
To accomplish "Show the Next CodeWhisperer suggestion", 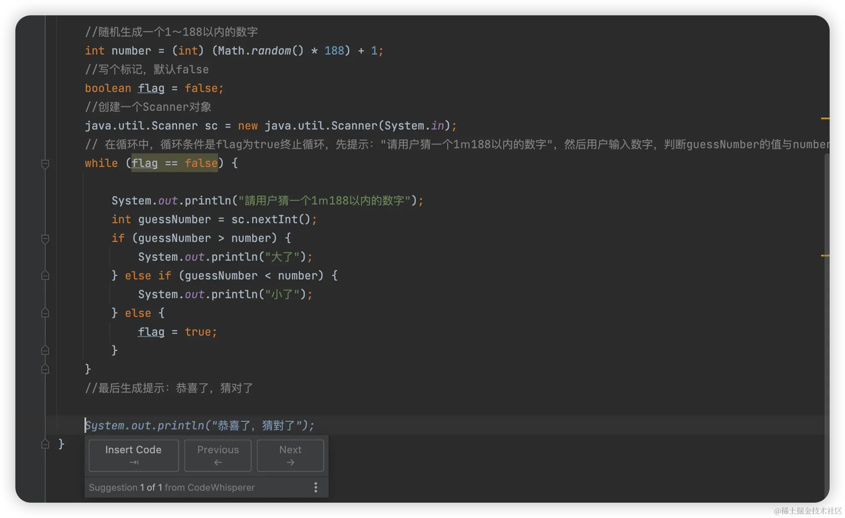I will pos(290,455).
